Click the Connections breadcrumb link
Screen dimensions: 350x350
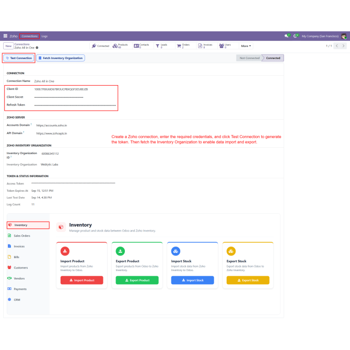pyautogui.click(x=22, y=44)
